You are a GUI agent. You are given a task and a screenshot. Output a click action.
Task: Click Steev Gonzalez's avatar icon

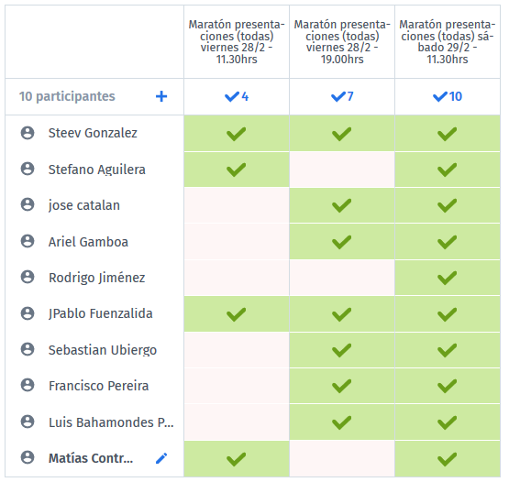(28, 133)
